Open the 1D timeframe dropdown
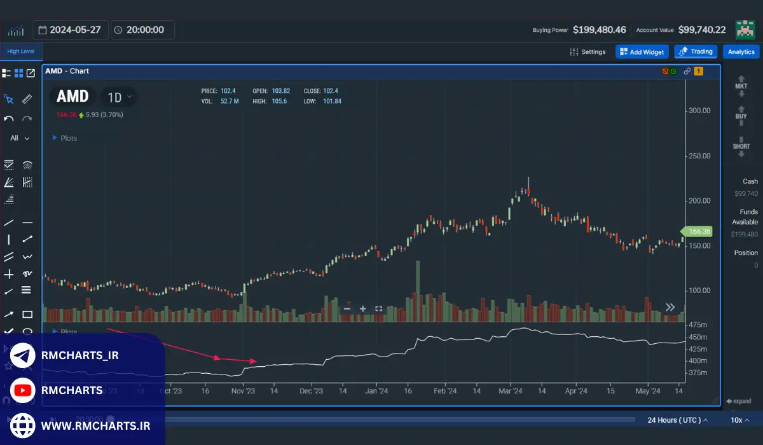This screenshot has height=445, width=763. click(120, 97)
